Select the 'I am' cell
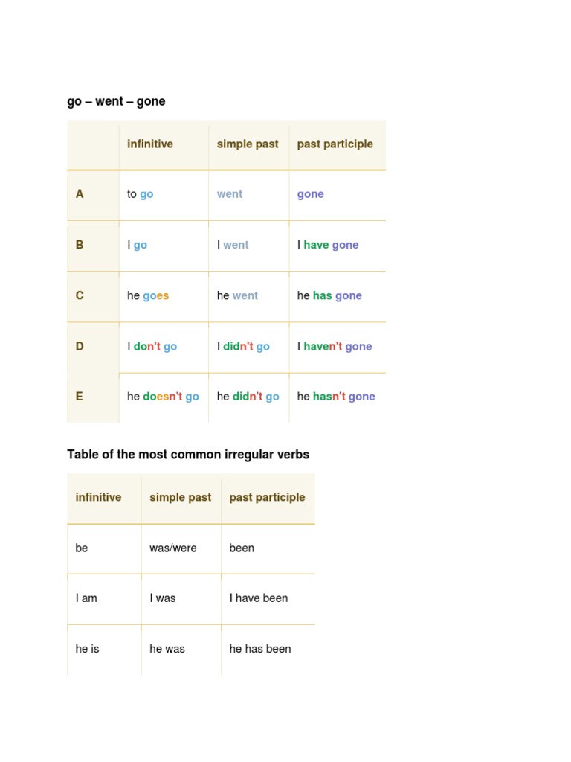Viewport: 571px width, 762px height. 86,598
